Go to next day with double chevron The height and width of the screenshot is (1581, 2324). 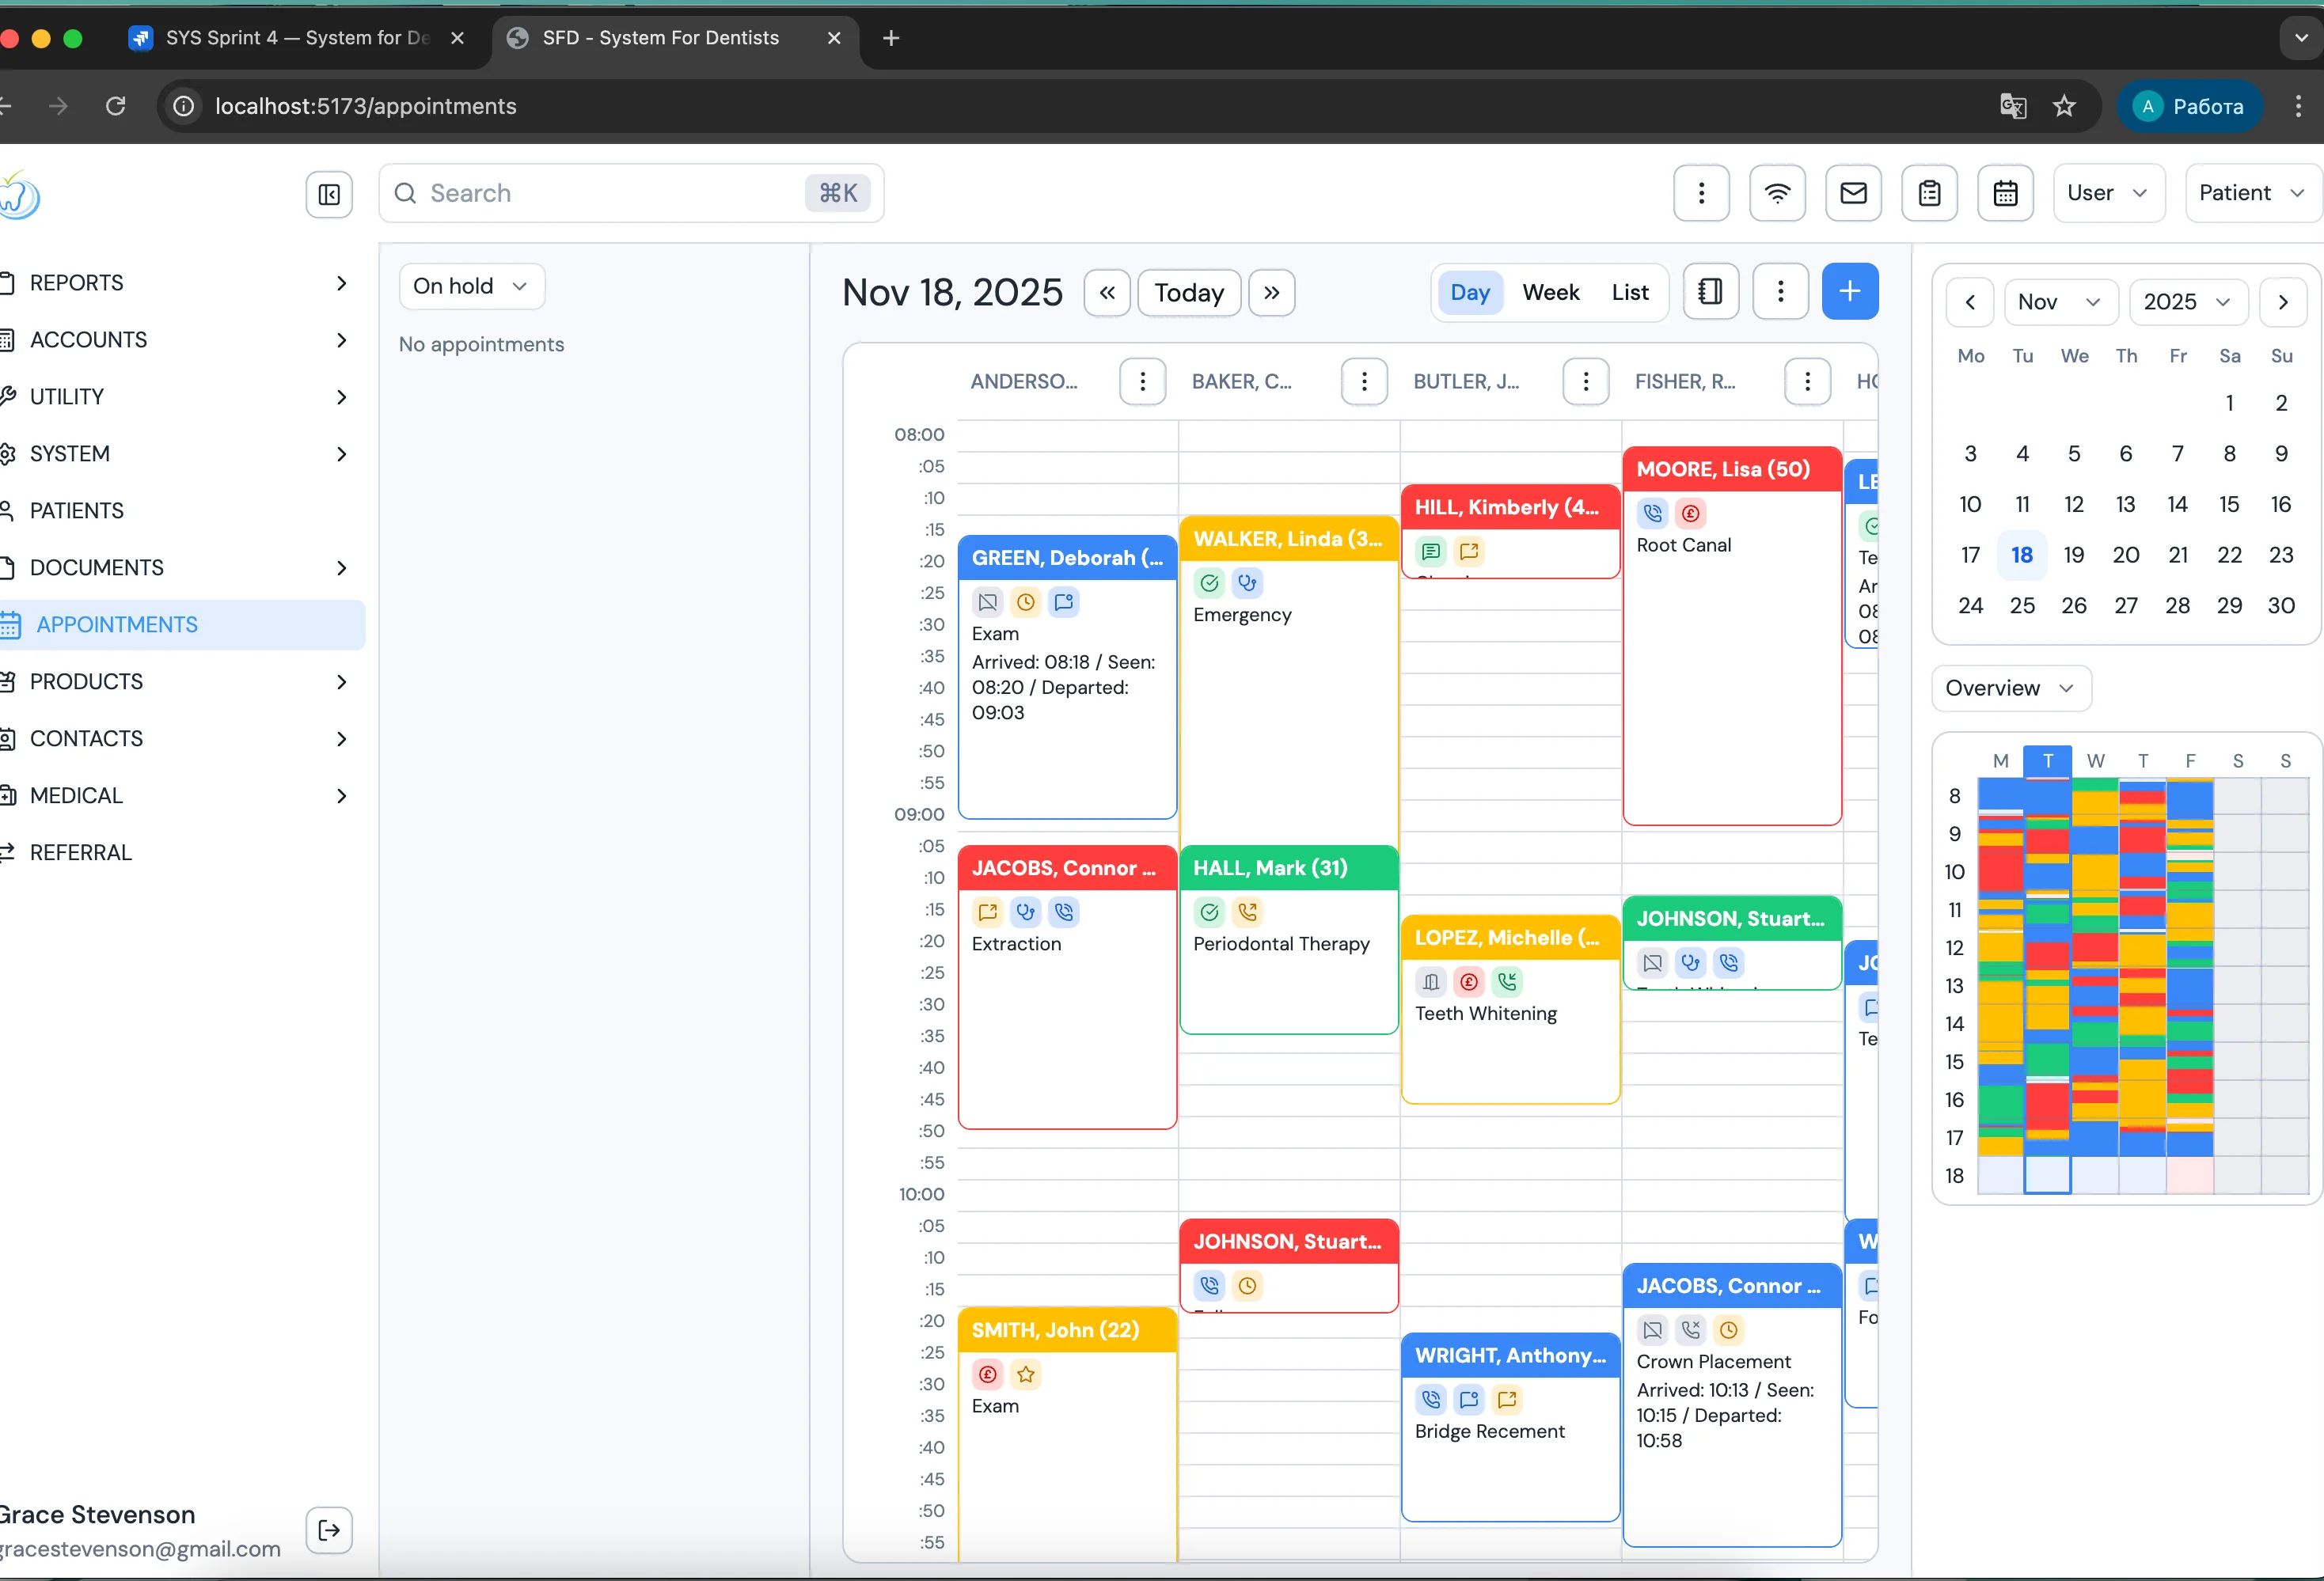tap(1271, 293)
